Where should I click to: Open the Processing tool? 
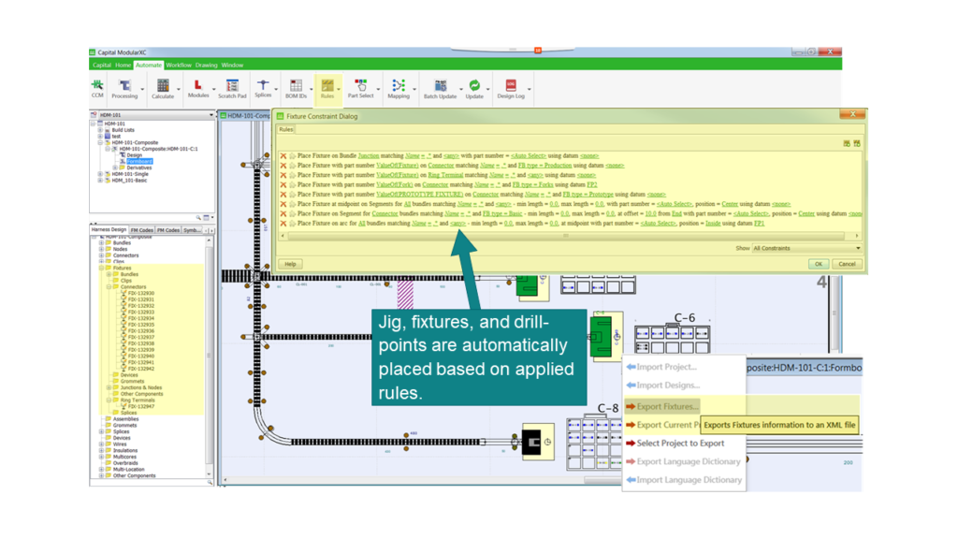click(x=124, y=89)
